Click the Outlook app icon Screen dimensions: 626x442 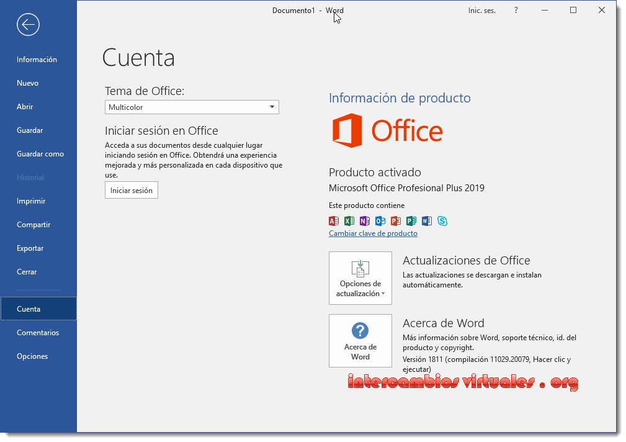point(380,221)
